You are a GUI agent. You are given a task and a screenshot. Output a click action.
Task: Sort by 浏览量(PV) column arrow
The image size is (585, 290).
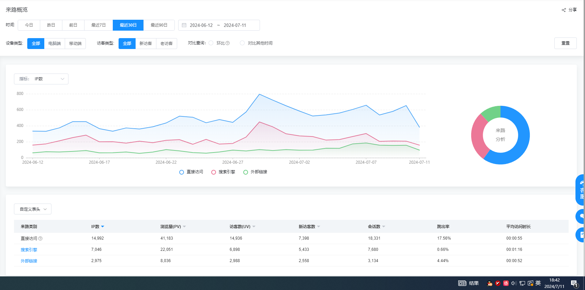tap(184, 227)
